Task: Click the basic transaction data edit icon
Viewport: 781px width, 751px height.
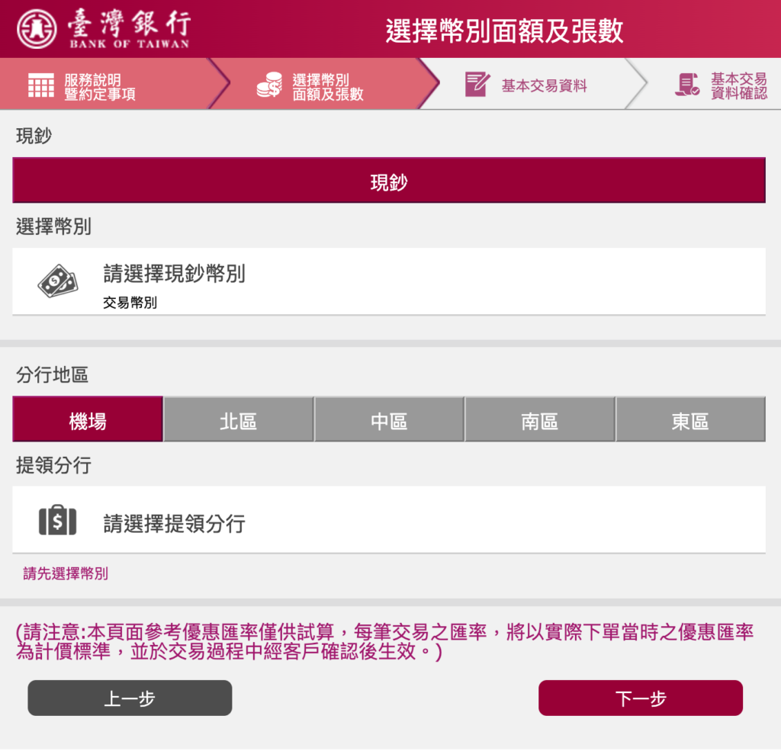Action: coord(477,85)
